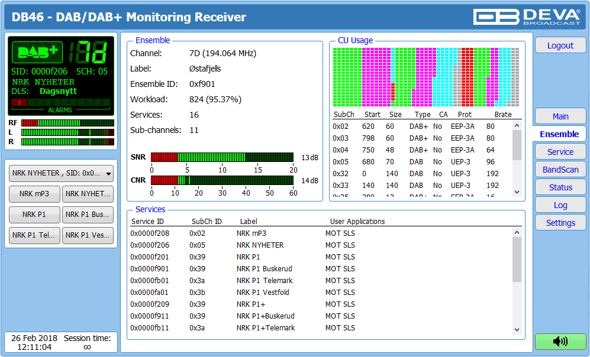Go to the BandScan tab
The image size is (590, 357).
pyautogui.click(x=560, y=170)
